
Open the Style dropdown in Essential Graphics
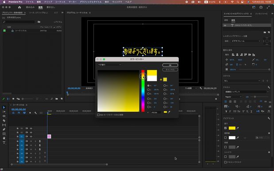pos(243,81)
